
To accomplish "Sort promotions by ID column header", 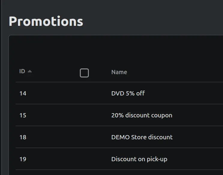I will pyautogui.click(x=22, y=71).
